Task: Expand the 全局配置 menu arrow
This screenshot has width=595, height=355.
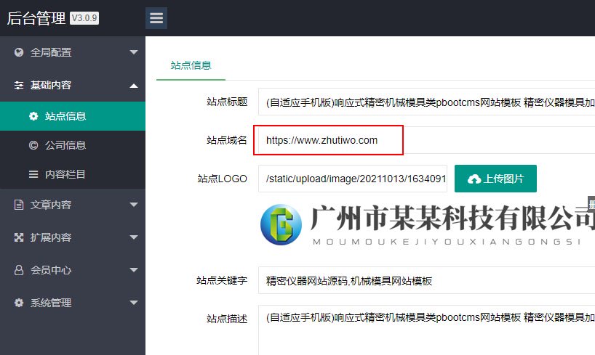Action: pos(133,52)
